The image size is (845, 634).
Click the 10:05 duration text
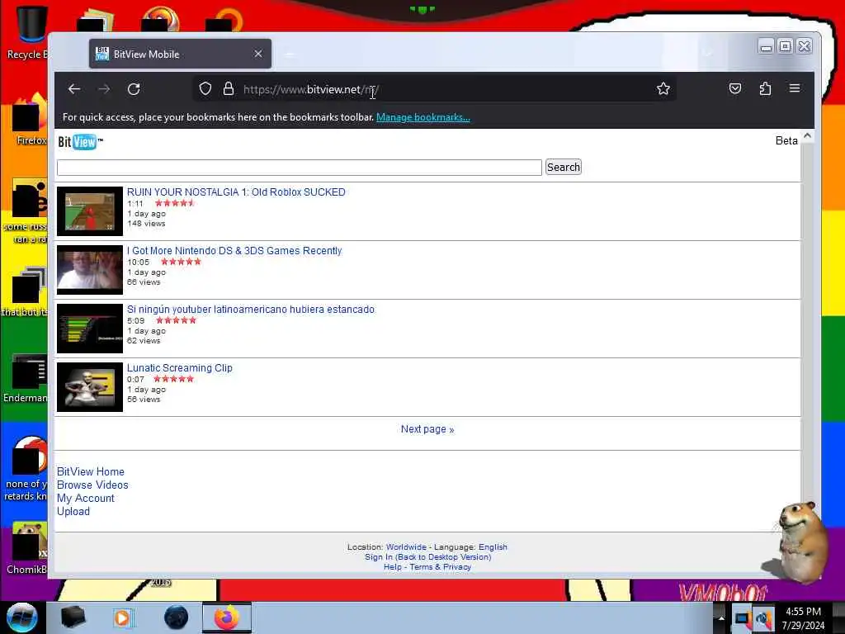tap(138, 262)
